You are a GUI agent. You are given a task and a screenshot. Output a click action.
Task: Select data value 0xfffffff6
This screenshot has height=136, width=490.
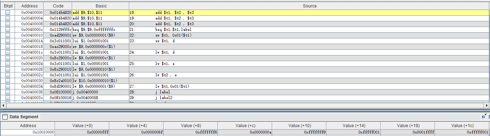[191, 132]
